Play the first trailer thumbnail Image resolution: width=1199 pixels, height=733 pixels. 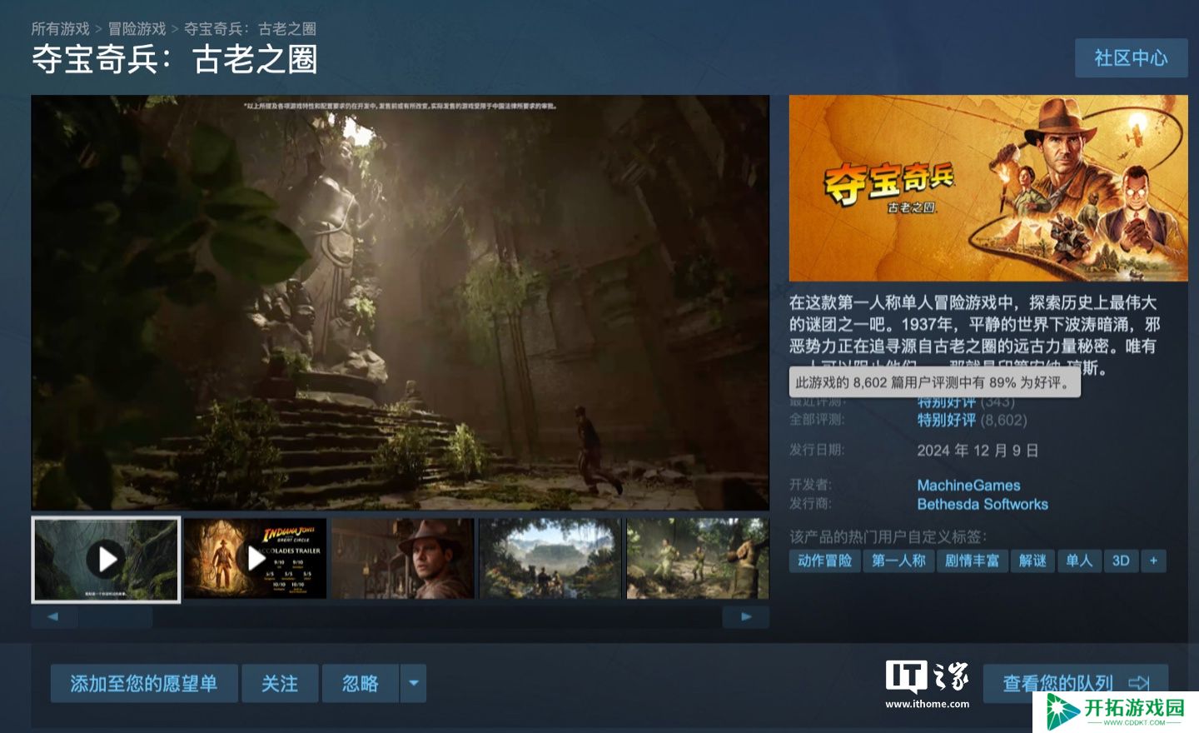(106, 559)
